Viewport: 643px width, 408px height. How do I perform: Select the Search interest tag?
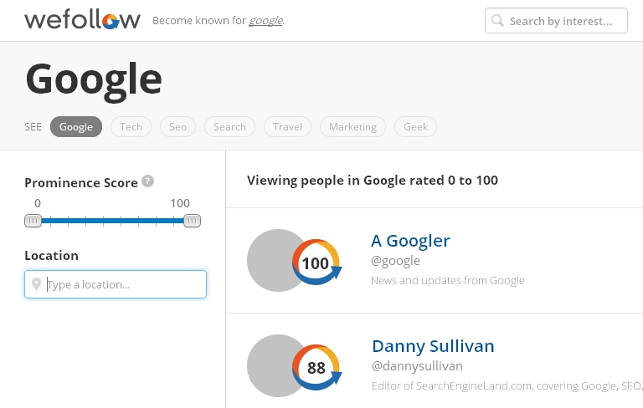[229, 126]
